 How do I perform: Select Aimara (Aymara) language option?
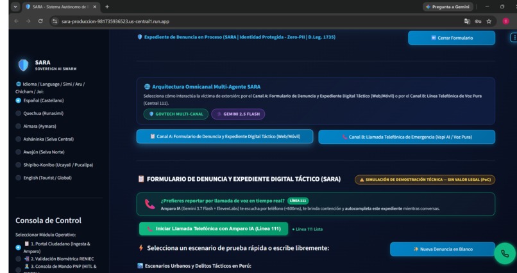pyautogui.click(x=36, y=126)
